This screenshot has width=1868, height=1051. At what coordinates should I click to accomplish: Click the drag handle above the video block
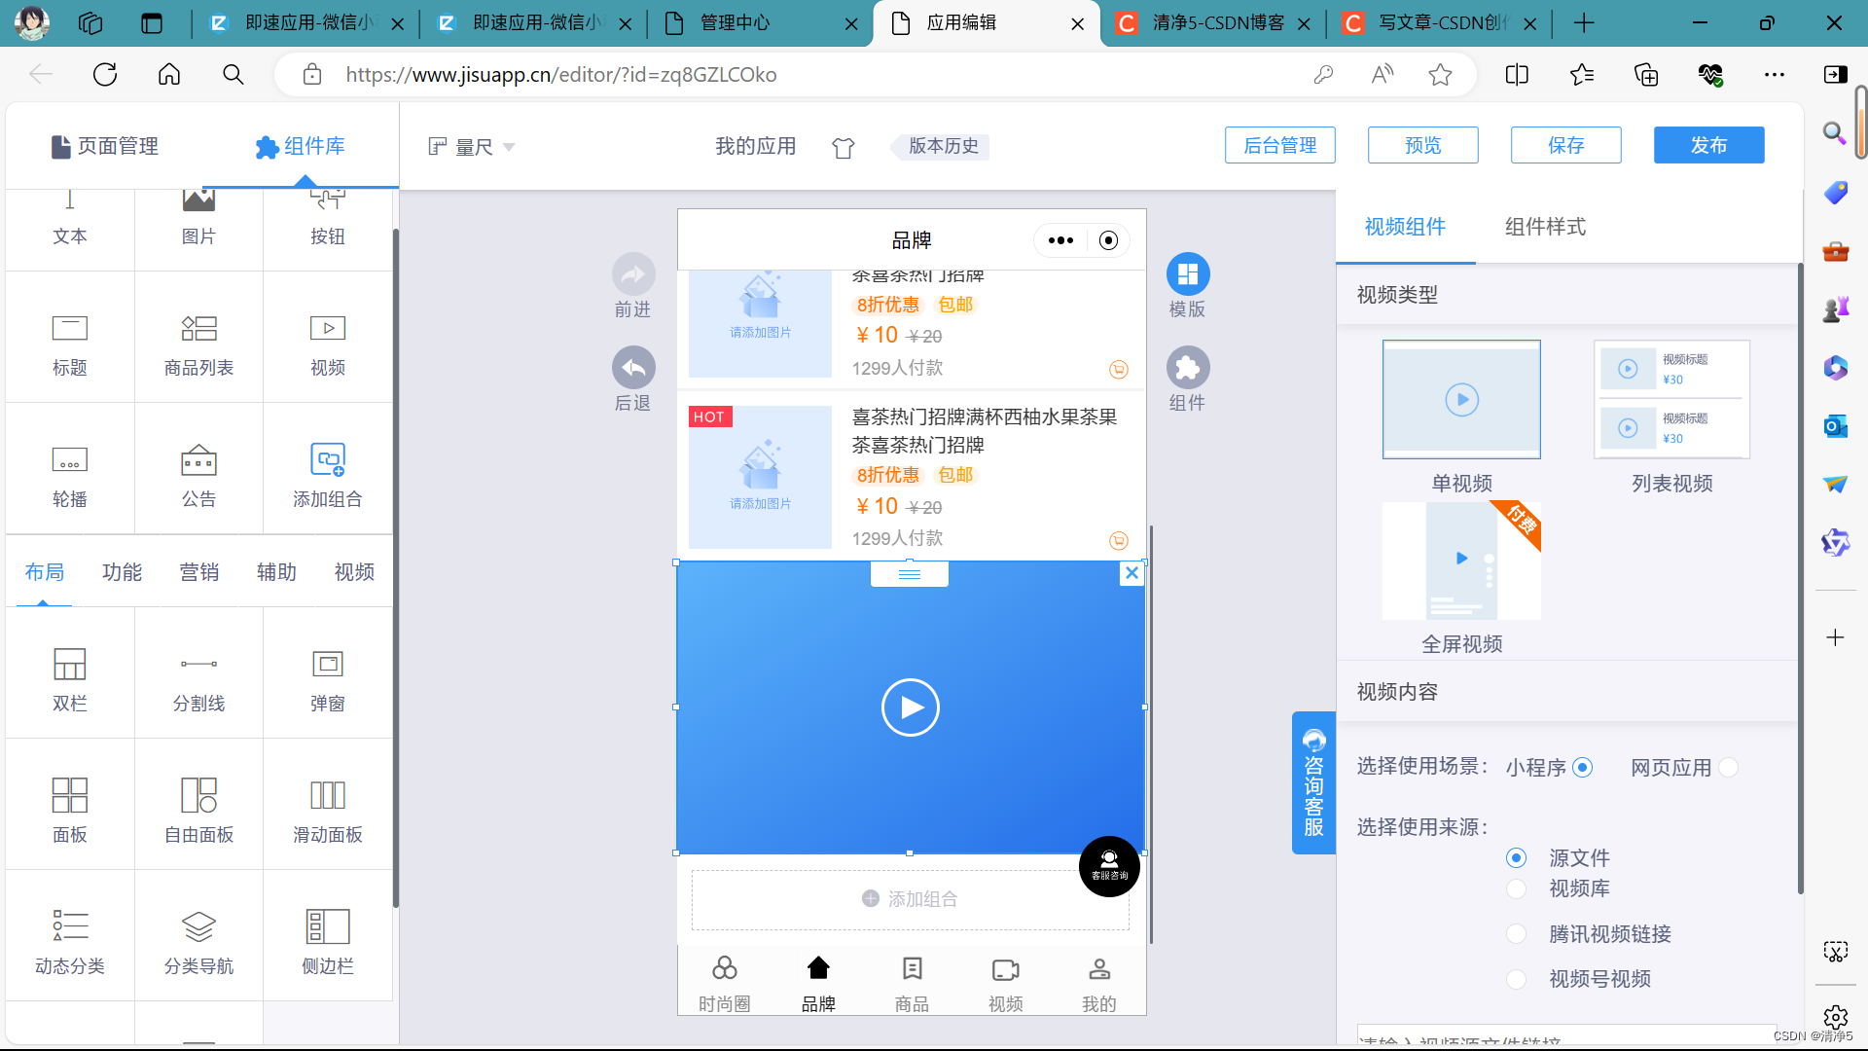coord(909,574)
